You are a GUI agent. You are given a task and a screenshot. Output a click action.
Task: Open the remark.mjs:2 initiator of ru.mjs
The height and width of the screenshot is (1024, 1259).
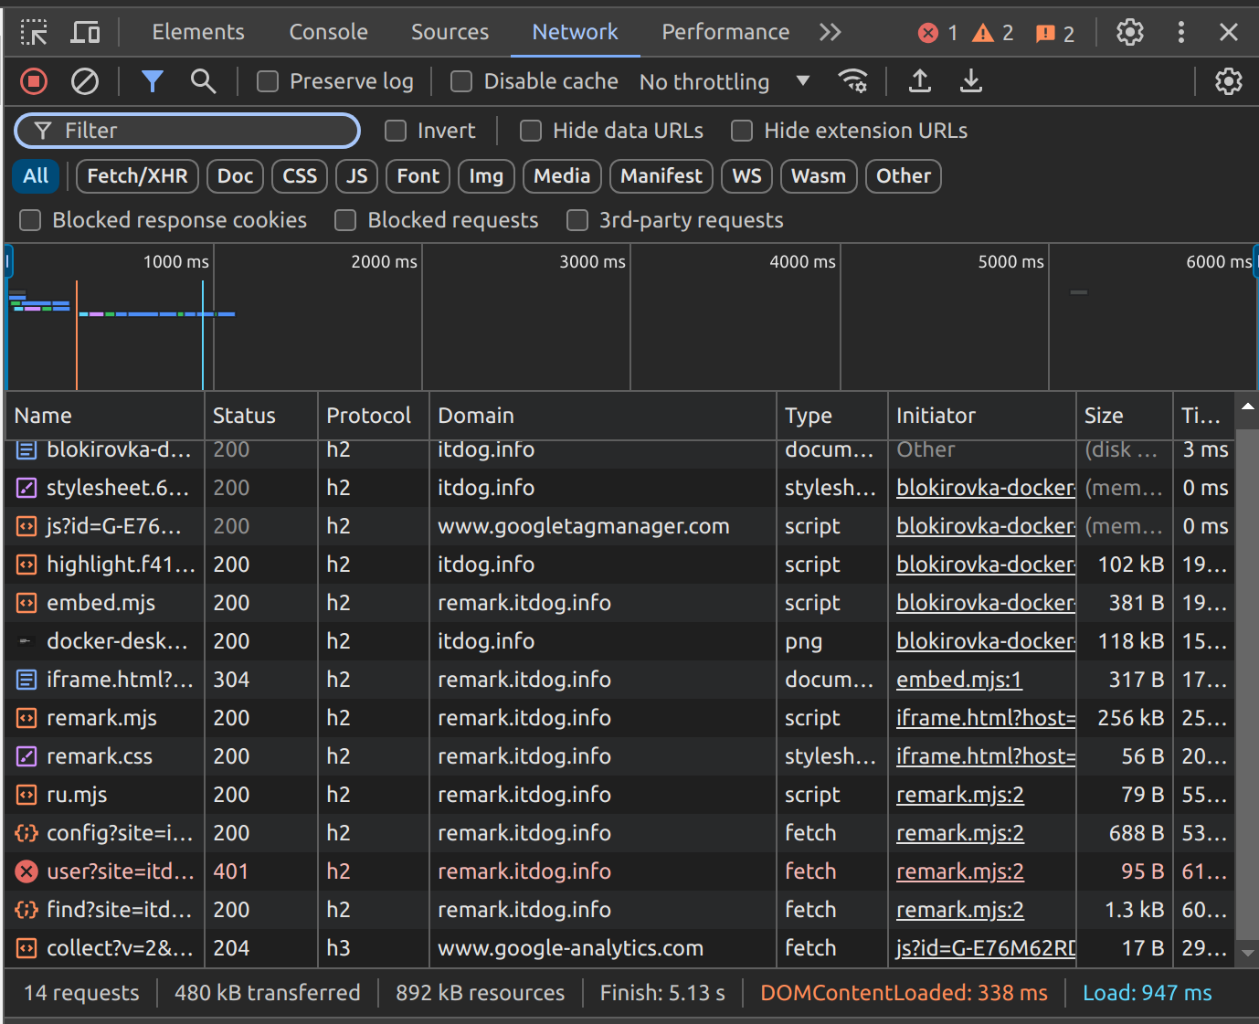pos(960,795)
